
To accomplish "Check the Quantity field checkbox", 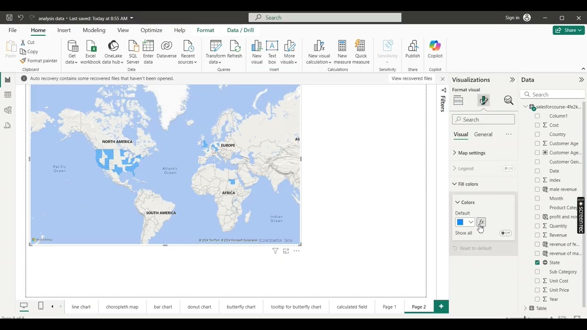I will [x=537, y=226].
